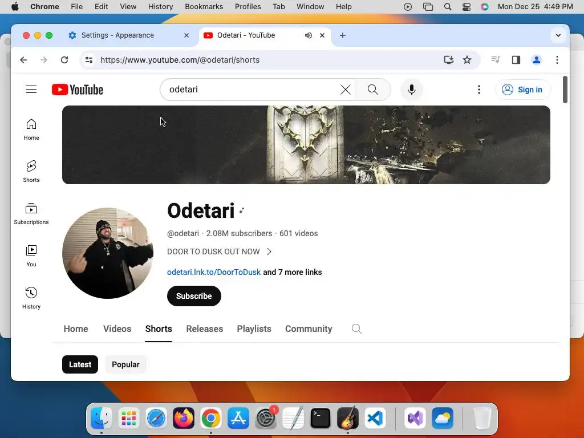Image resolution: width=584 pixels, height=438 pixels.
Task: Click the search magnifier button
Action: pos(373,90)
